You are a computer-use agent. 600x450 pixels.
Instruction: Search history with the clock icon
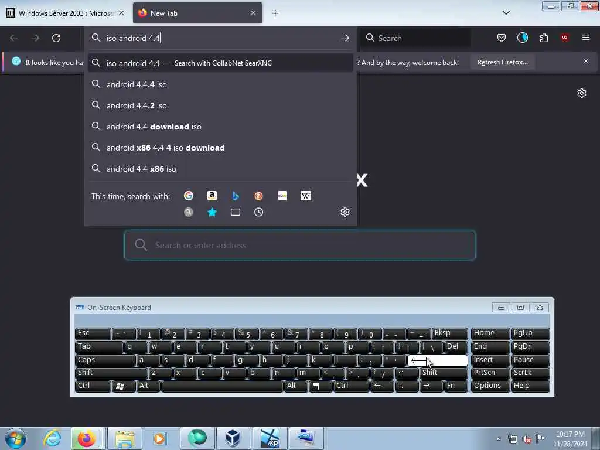pyautogui.click(x=258, y=212)
